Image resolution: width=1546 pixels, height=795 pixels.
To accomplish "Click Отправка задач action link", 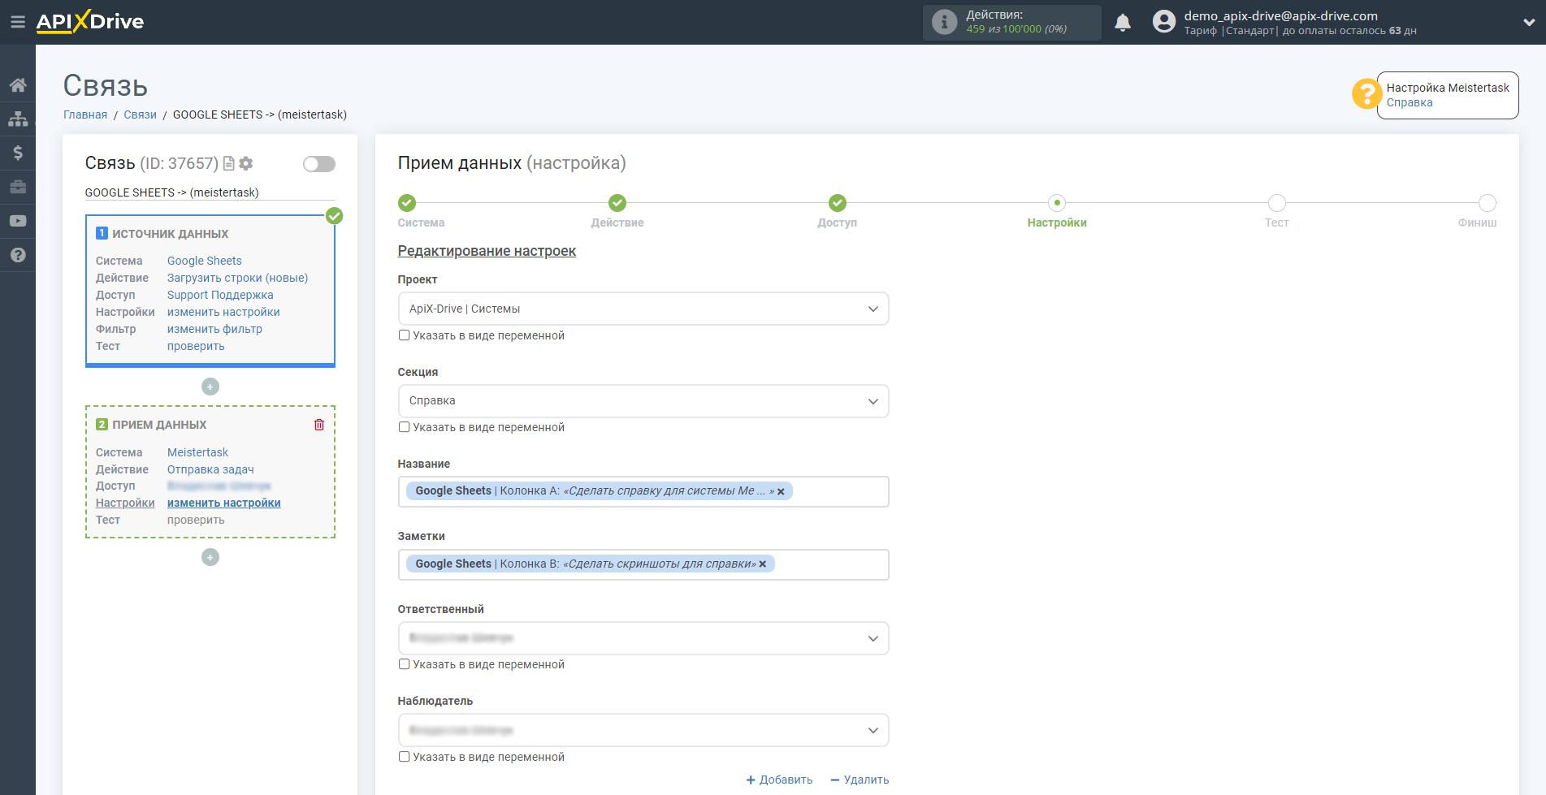I will point(210,469).
